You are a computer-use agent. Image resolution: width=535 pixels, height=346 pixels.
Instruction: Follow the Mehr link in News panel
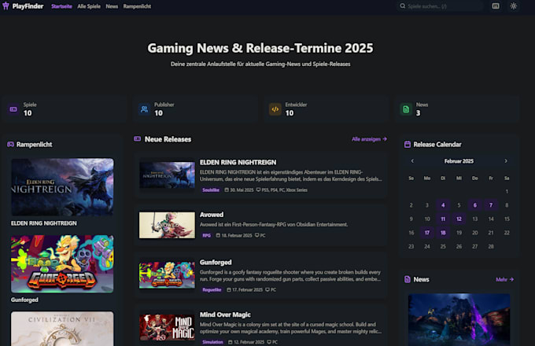click(504, 279)
